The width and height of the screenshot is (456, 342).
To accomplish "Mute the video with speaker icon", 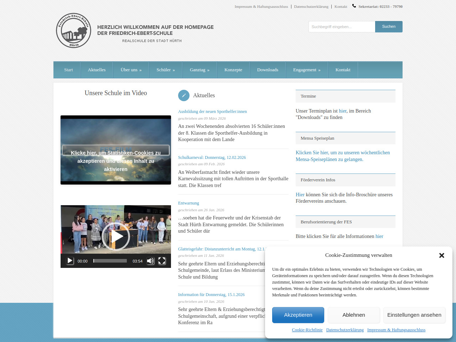I will coord(150,261).
